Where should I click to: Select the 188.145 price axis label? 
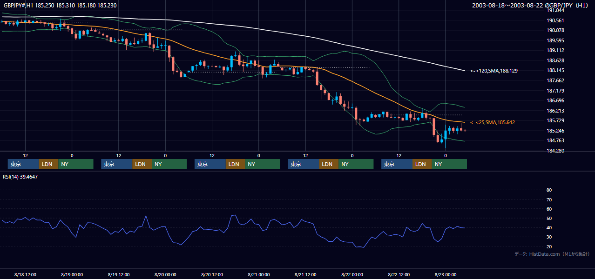point(555,70)
